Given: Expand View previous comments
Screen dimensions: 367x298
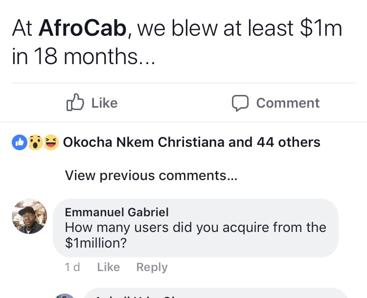Looking at the screenshot, I should click(151, 176).
